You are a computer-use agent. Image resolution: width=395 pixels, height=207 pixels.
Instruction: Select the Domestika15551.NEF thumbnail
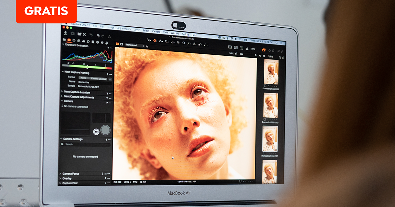coord(271,105)
